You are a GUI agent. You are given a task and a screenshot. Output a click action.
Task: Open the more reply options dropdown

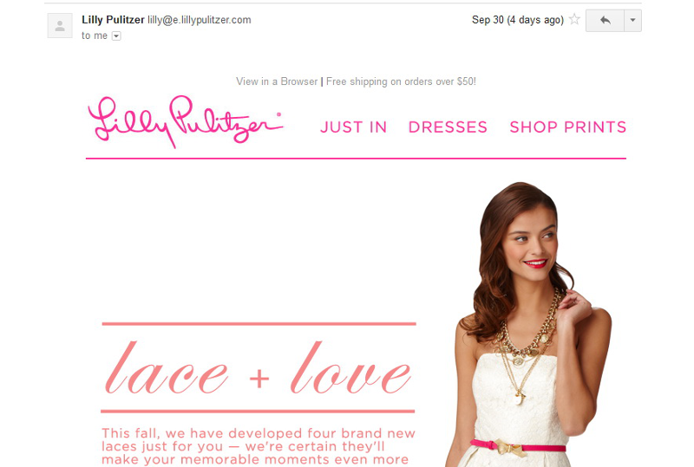[x=633, y=20]
